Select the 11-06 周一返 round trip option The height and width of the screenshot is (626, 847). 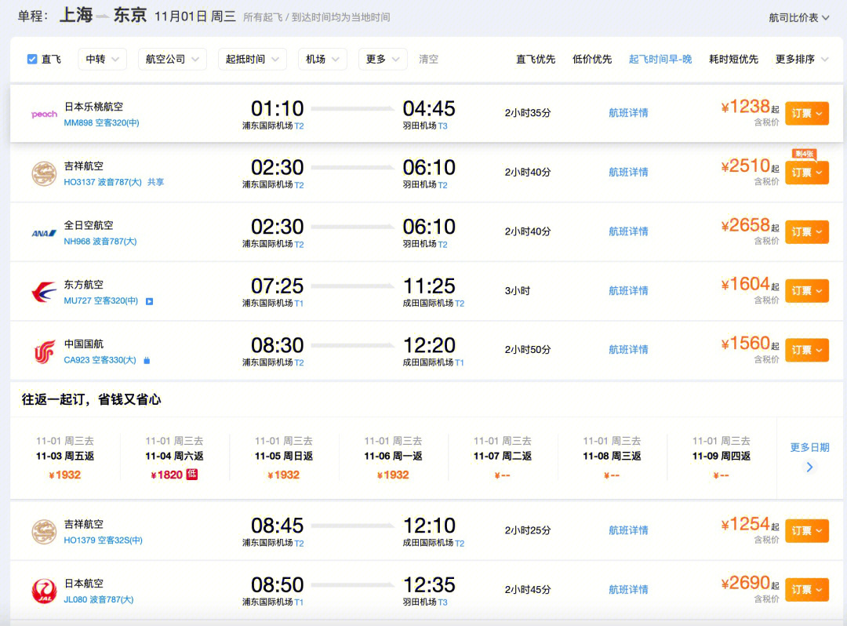coord(393,457)
